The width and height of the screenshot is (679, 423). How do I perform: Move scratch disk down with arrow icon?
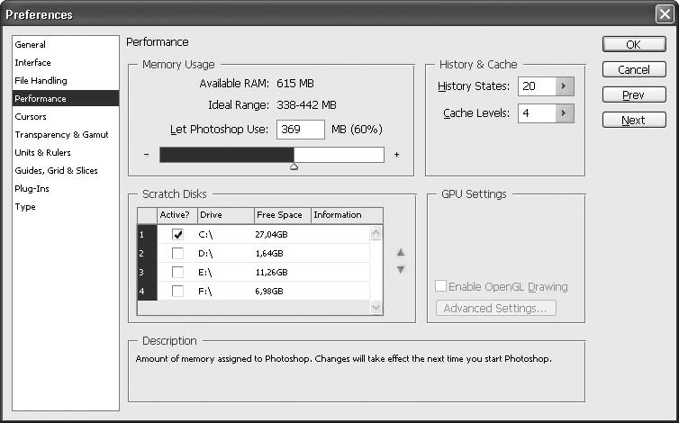click(x=401, y=269)
